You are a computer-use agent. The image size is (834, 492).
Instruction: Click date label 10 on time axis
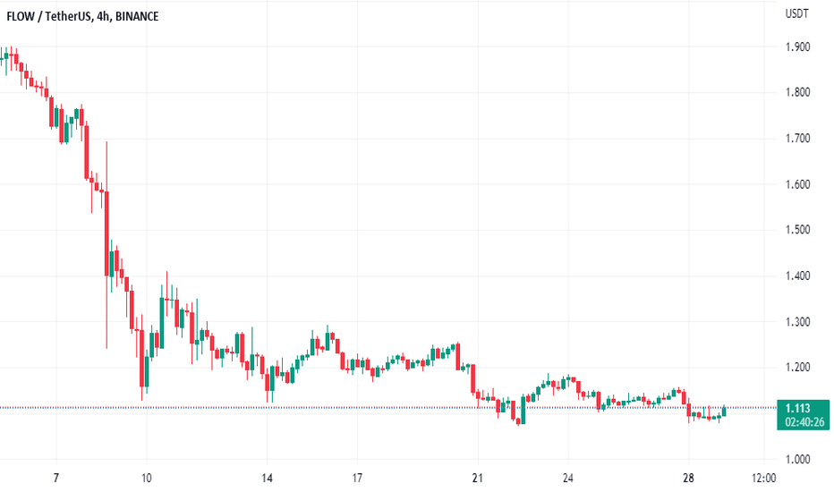click(146, 478)
